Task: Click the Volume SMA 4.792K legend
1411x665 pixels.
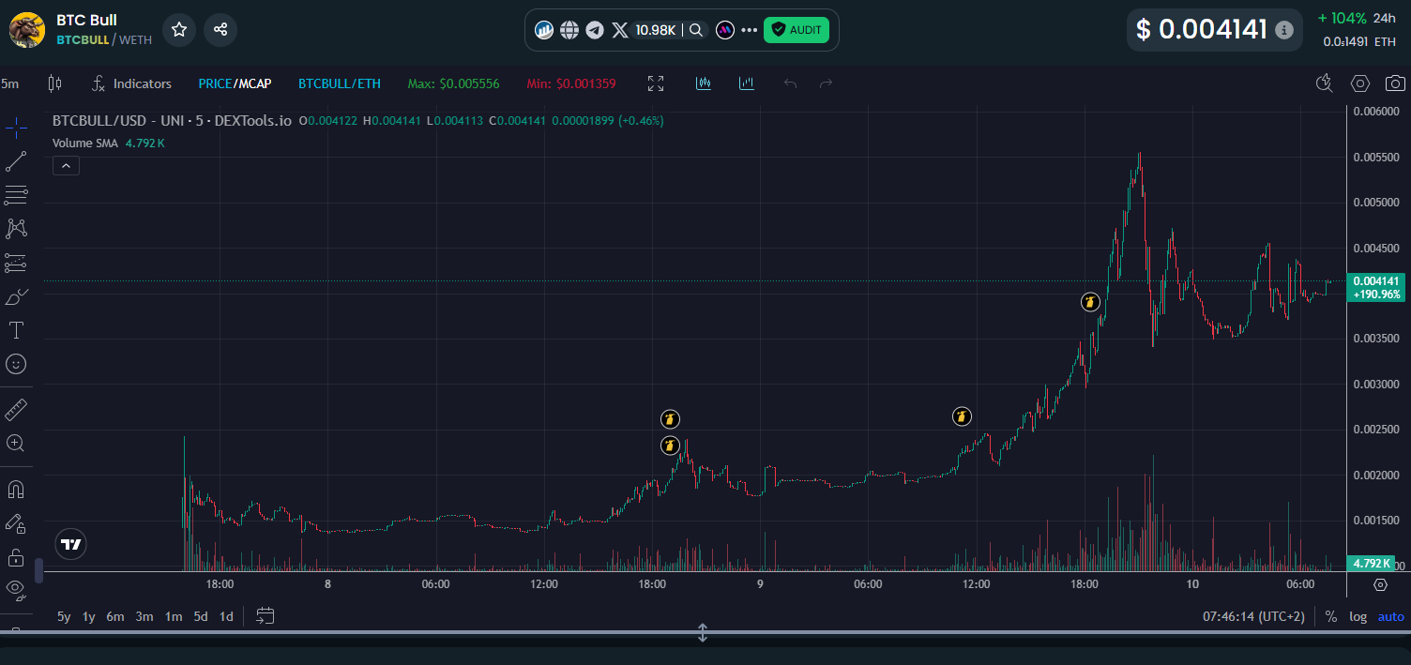Action: 109,144
